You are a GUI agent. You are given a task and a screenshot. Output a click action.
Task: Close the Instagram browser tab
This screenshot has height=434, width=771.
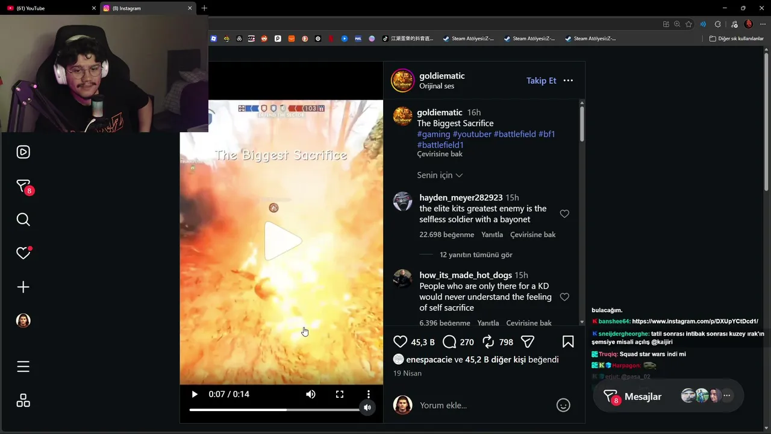click(x=190, y=8)
